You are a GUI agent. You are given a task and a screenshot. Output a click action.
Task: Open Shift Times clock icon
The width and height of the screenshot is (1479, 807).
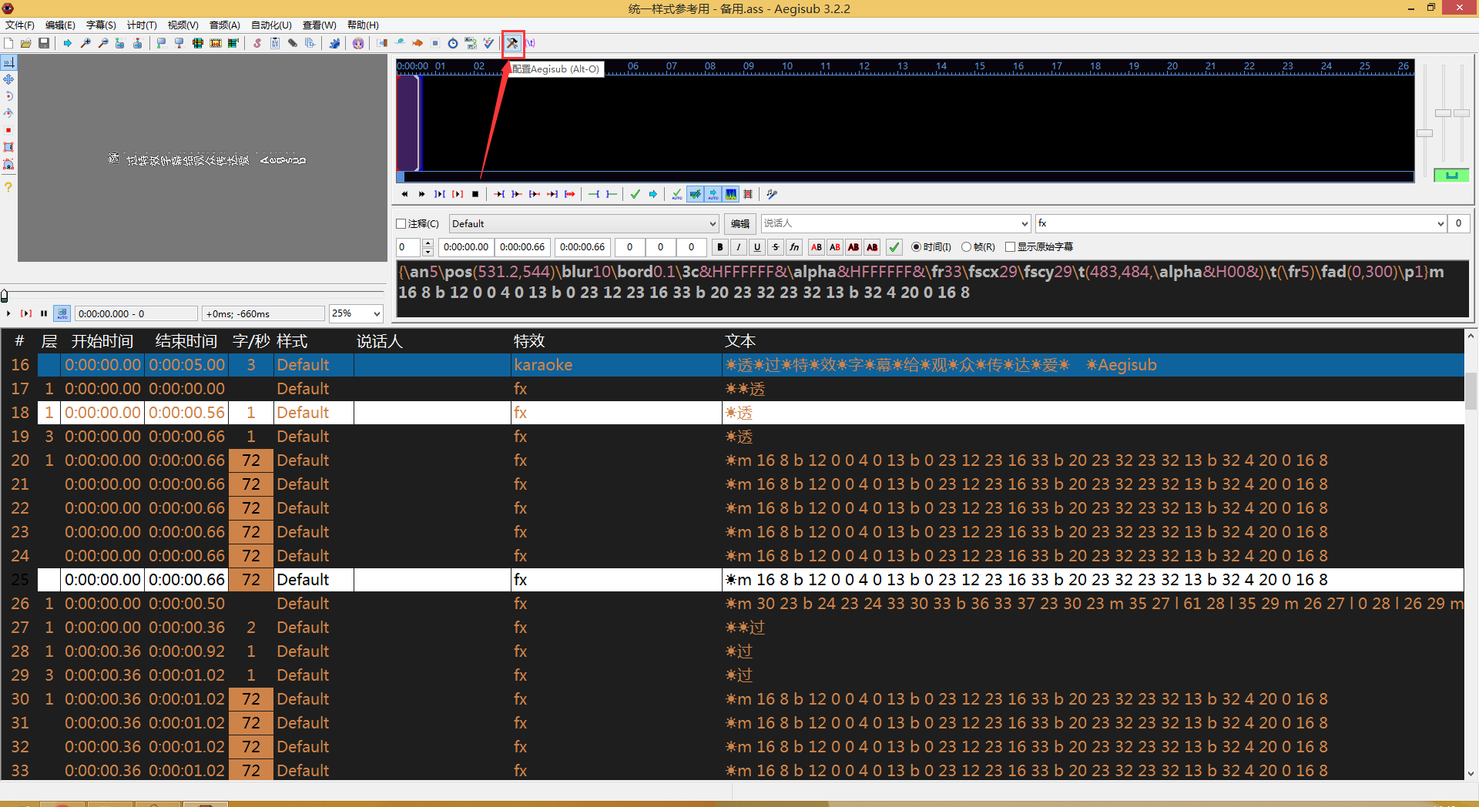point(453,43)
